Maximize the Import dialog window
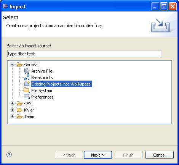The height and width of the screenshot is (165, 179). point(164,6)
